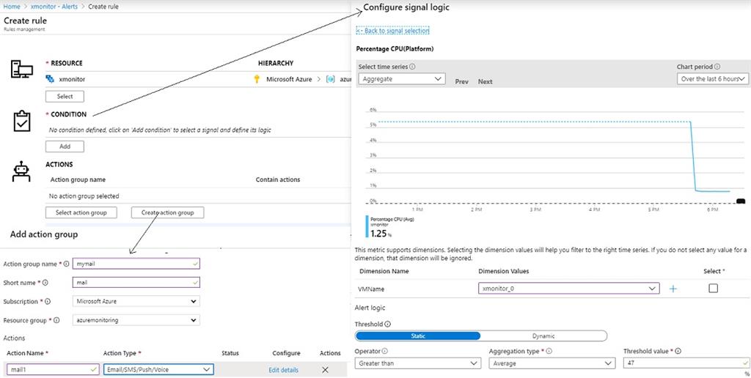Click the Operator info icon

point(384,351)
